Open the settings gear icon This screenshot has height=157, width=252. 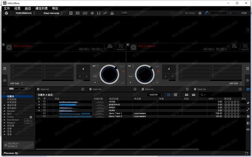click(200, 13)
